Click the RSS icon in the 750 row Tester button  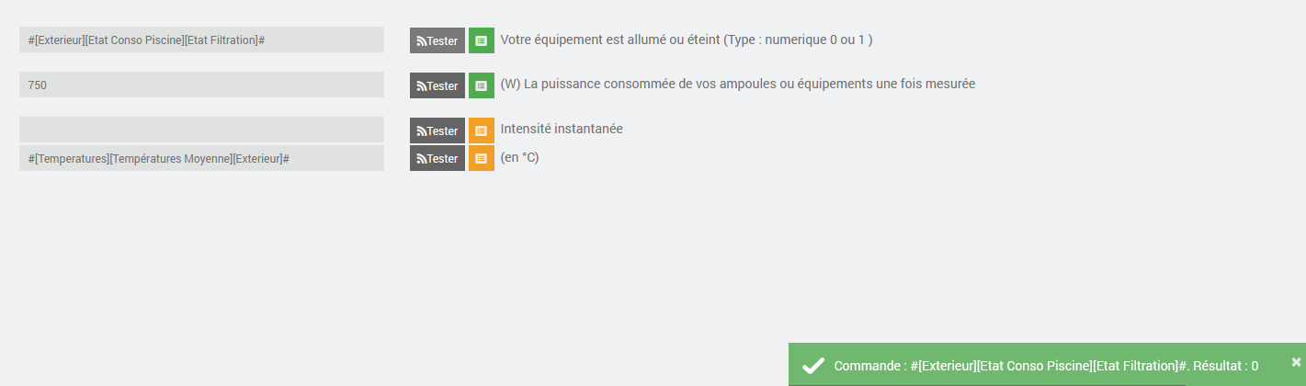pos(422,85)
